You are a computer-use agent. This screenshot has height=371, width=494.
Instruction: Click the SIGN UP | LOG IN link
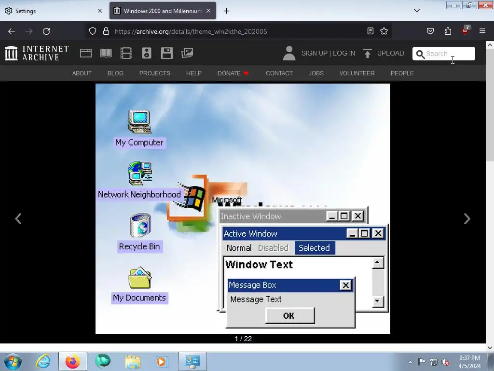(x=328, y=53)
